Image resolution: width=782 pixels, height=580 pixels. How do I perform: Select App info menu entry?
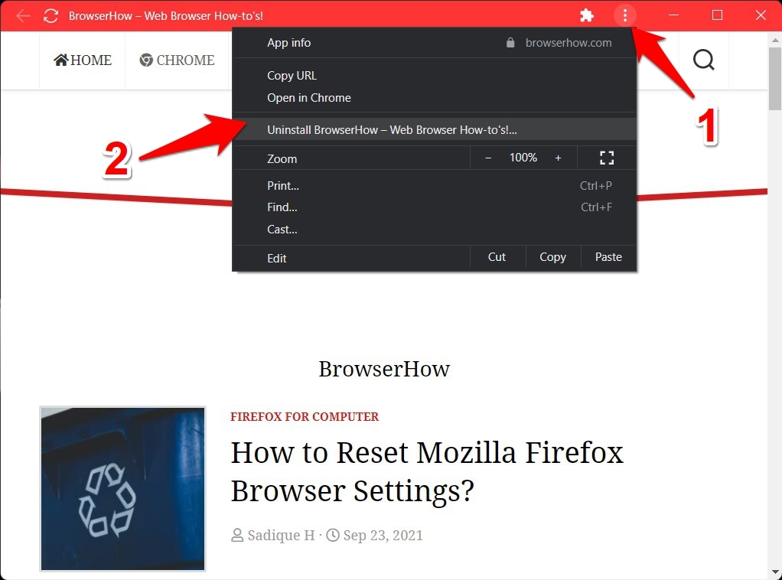(x=288, y=42)
